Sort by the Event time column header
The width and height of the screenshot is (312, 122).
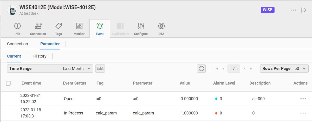[x=31, y=83]
